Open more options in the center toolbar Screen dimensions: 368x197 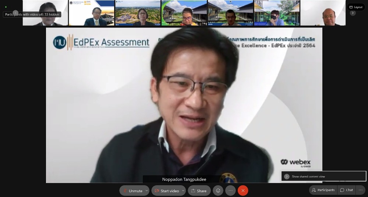point(230,191)
